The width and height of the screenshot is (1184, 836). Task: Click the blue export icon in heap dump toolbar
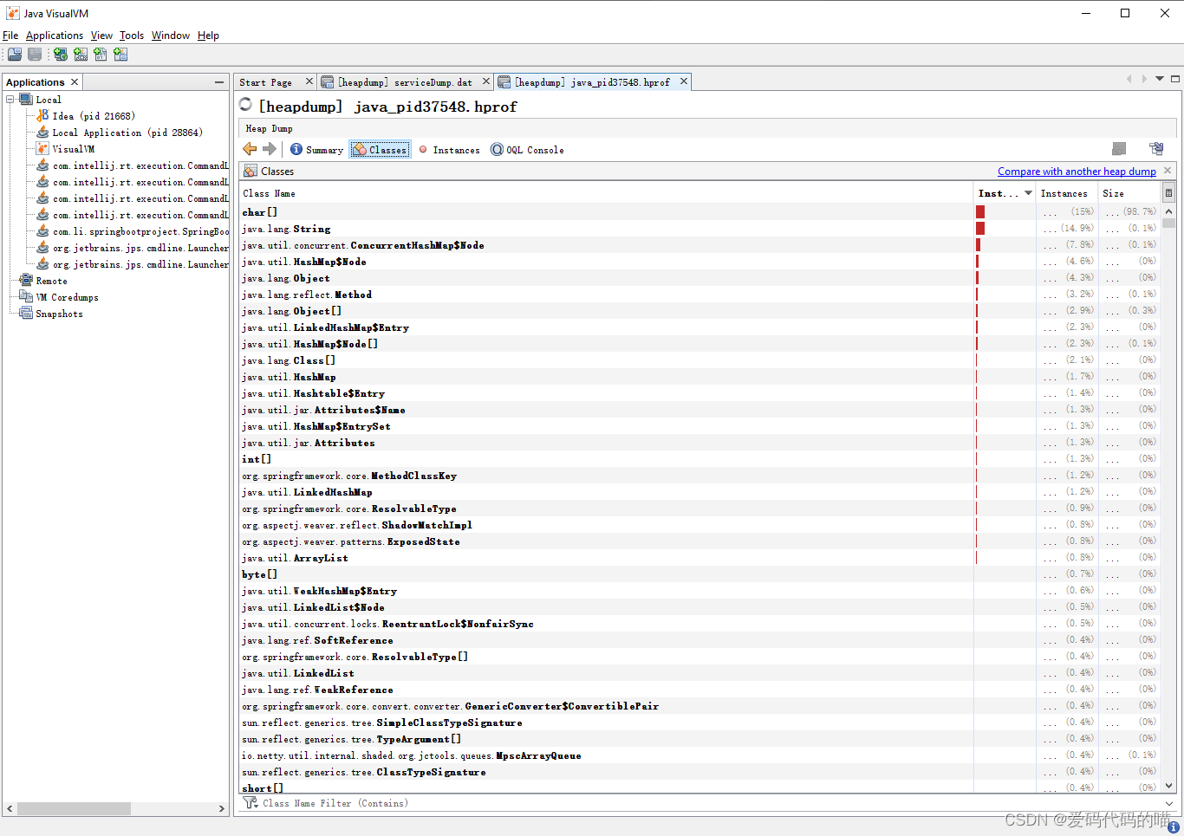tap(1156, 147)
